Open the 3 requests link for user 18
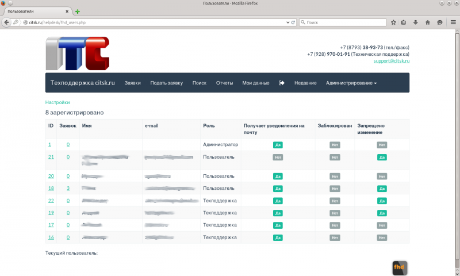The image size is (460, 276). point(68,188)
